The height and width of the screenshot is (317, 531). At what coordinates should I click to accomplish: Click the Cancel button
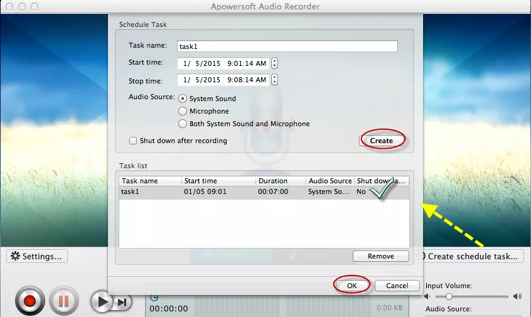[397, 286]
